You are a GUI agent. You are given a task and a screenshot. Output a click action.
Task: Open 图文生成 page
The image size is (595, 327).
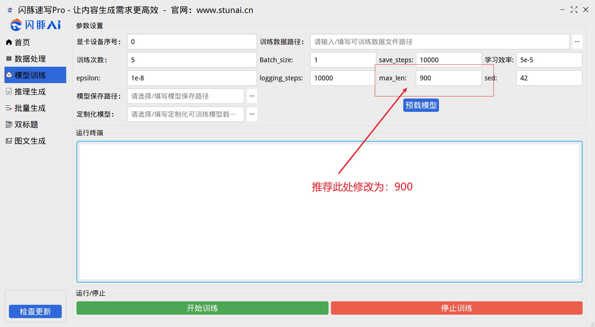[35, 141]
